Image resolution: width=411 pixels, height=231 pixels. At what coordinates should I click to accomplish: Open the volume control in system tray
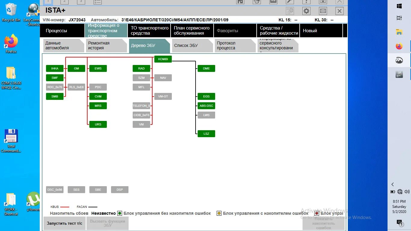click(407, 192)
